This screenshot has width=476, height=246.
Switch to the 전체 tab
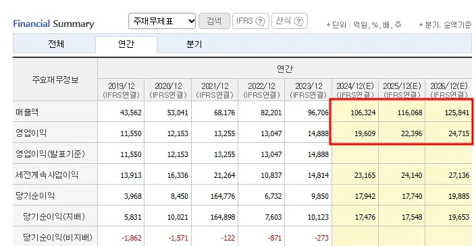click(x=56, y=45)
